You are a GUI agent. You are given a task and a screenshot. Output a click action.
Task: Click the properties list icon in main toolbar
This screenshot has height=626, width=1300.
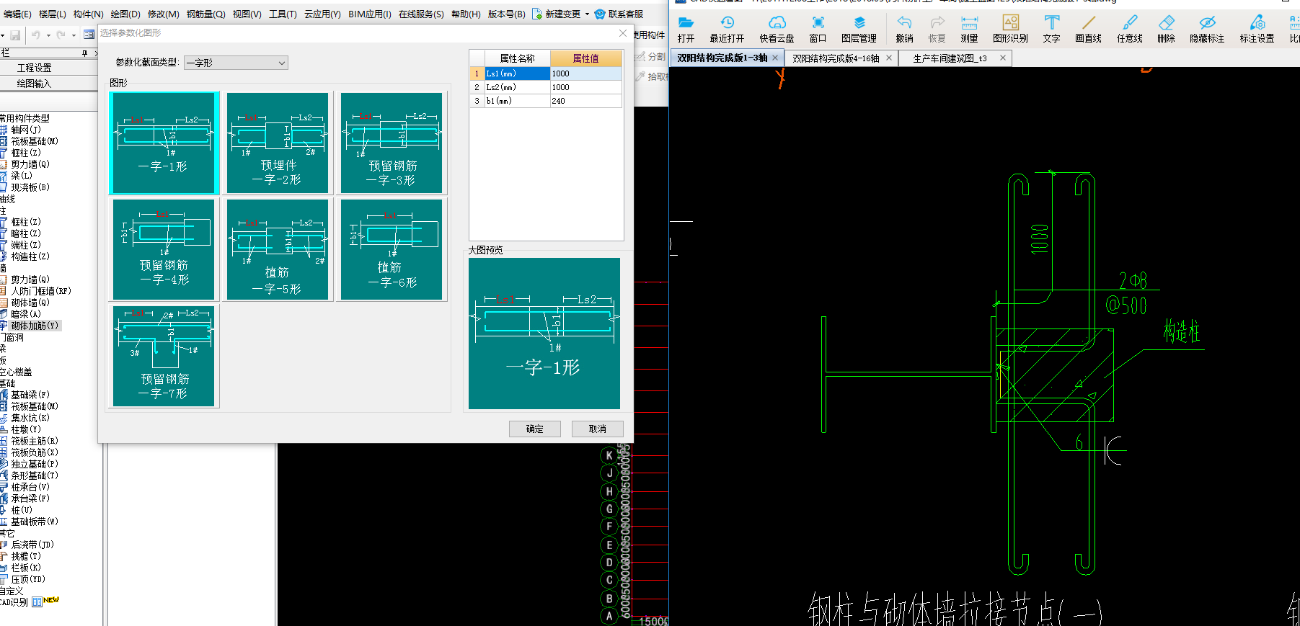pyautogui.click(x=89, y=35)
